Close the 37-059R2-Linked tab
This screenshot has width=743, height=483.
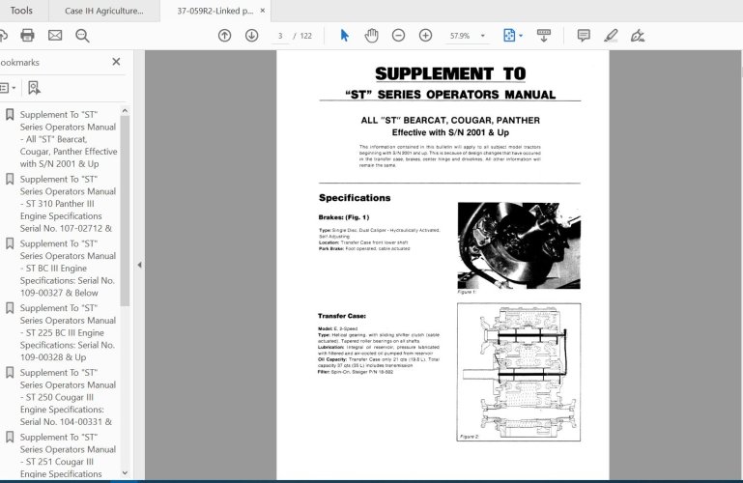pyautogui.click(x=263, y=11)
